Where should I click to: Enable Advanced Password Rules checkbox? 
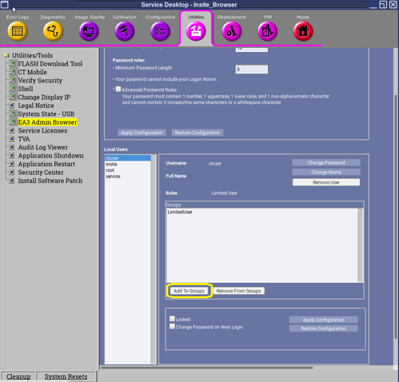pos(118,89)
